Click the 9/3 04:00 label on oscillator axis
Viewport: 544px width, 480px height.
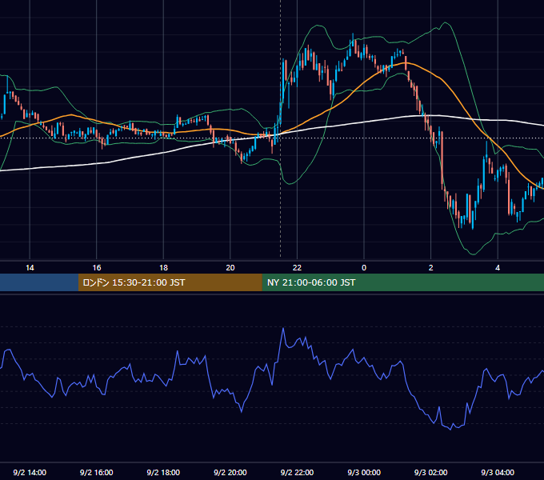pyautogui.click(x=498, y=472)
